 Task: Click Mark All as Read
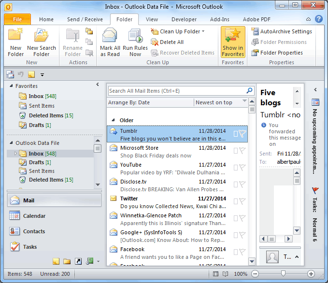click(x=110, y=42)
